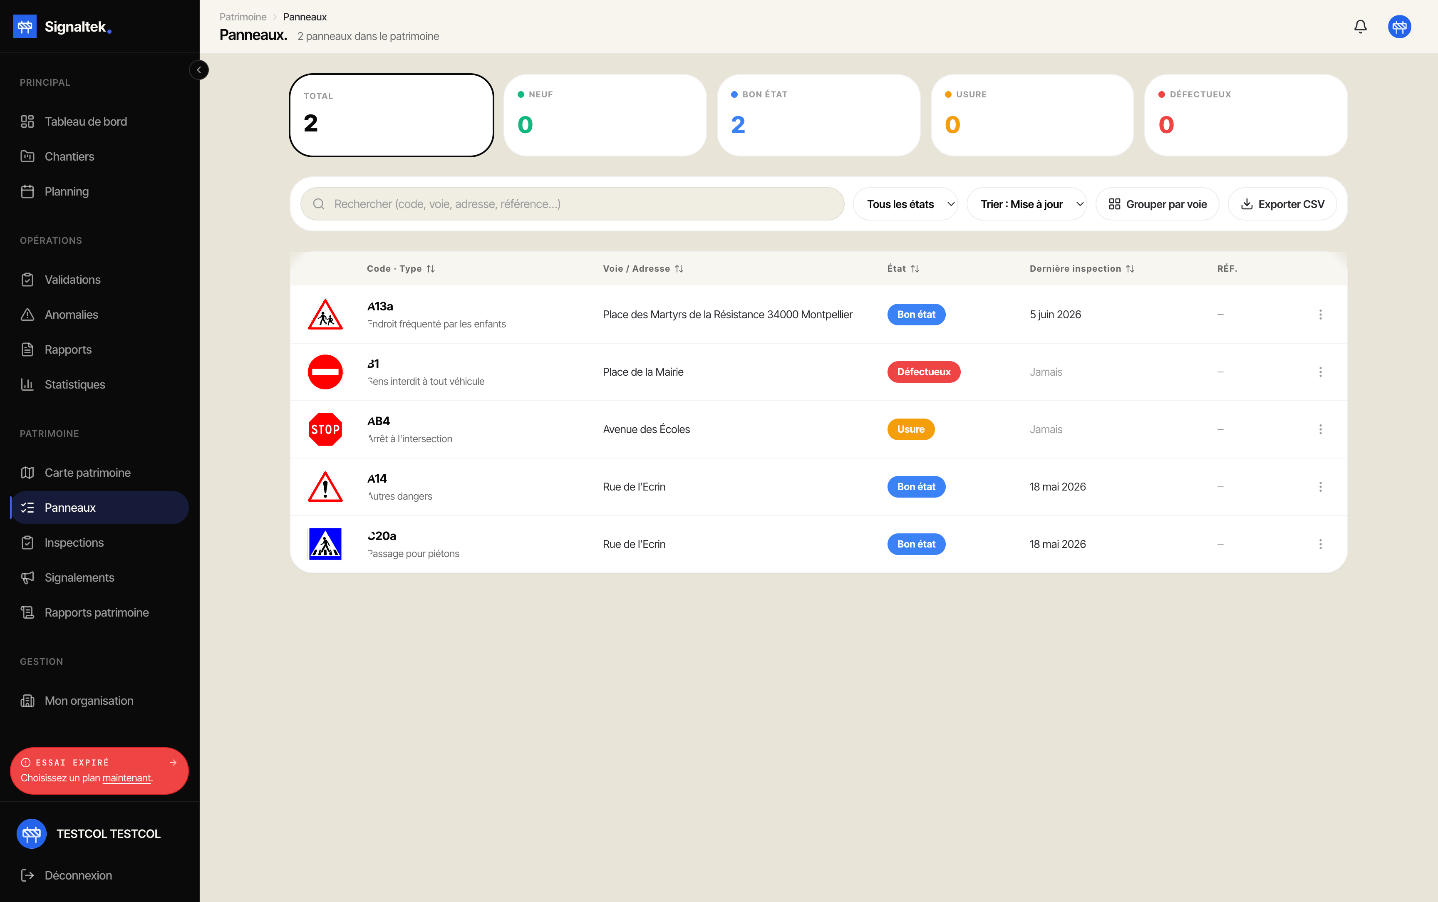1438x902 pixels.
Task: Open the actions menu for row B1
Action: (1321, 372)
